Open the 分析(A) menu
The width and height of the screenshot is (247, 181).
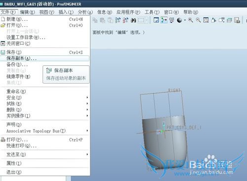(85, 12)
